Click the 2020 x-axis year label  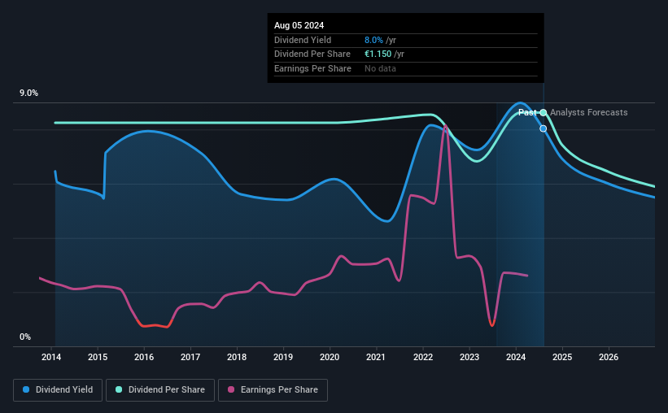(330, 357)
